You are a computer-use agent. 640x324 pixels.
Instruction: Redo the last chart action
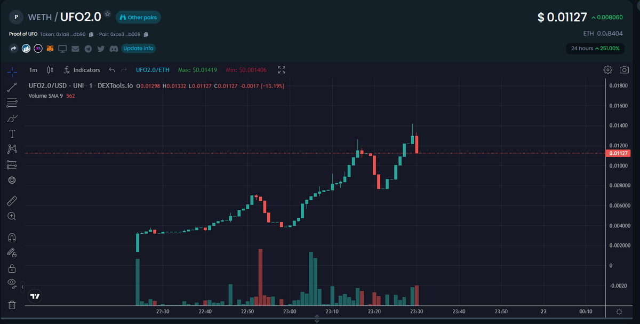124,70
